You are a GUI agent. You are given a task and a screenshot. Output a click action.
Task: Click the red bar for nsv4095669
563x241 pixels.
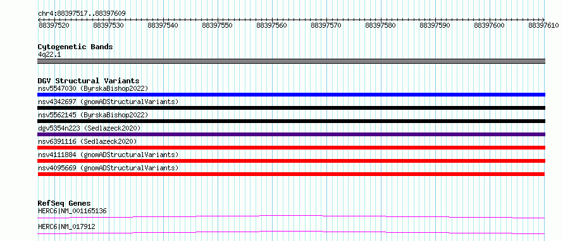coord(291,174)
